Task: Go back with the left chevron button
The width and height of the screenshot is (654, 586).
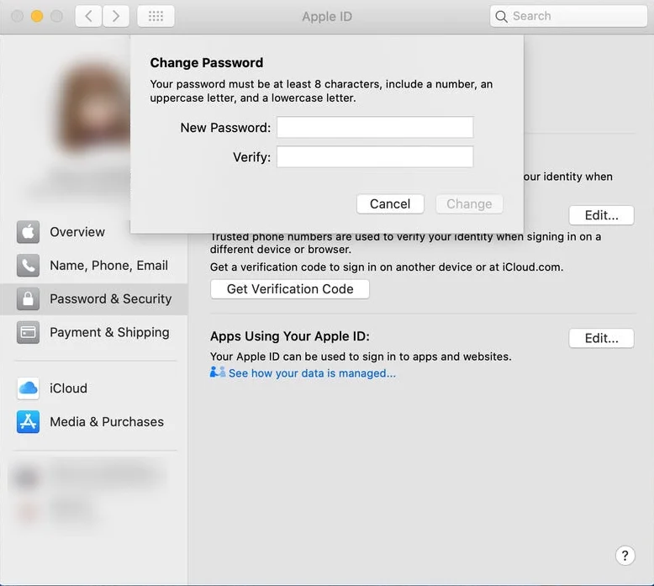Action: coord(89,16)
